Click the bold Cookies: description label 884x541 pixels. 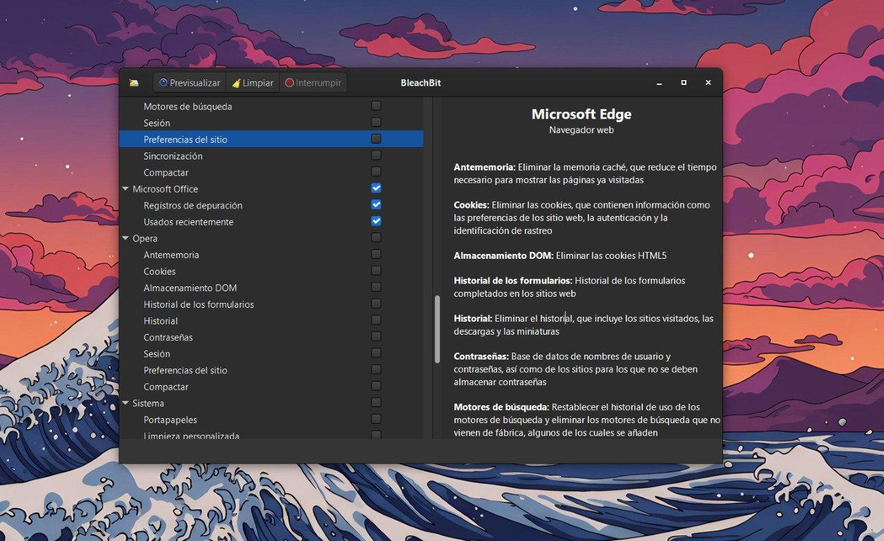pyautogui.click(x=472, y=205)
